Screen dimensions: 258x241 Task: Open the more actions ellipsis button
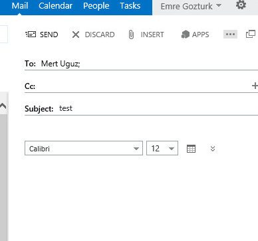(x=230, y=35)
